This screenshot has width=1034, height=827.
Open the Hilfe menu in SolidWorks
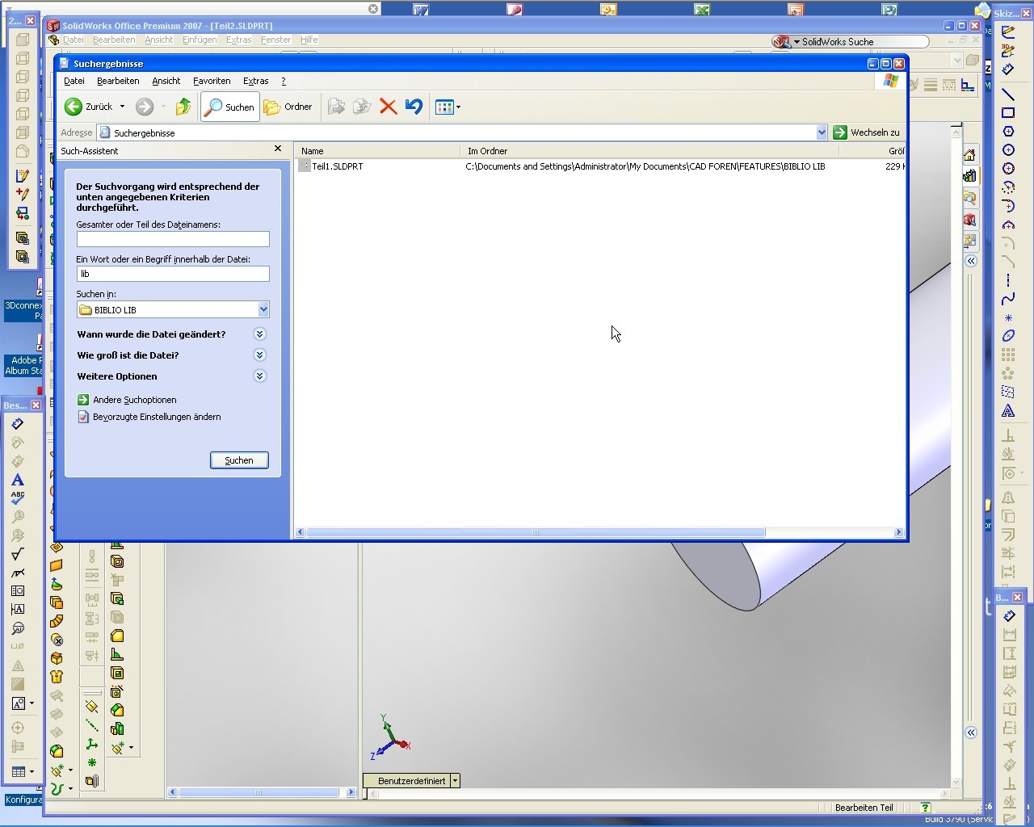click(309, 40)
